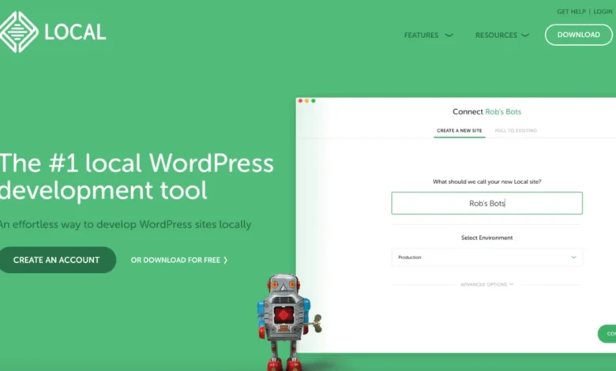Click the LOCAL wordmark text
The image size is (616, 371).
[75, 32]
